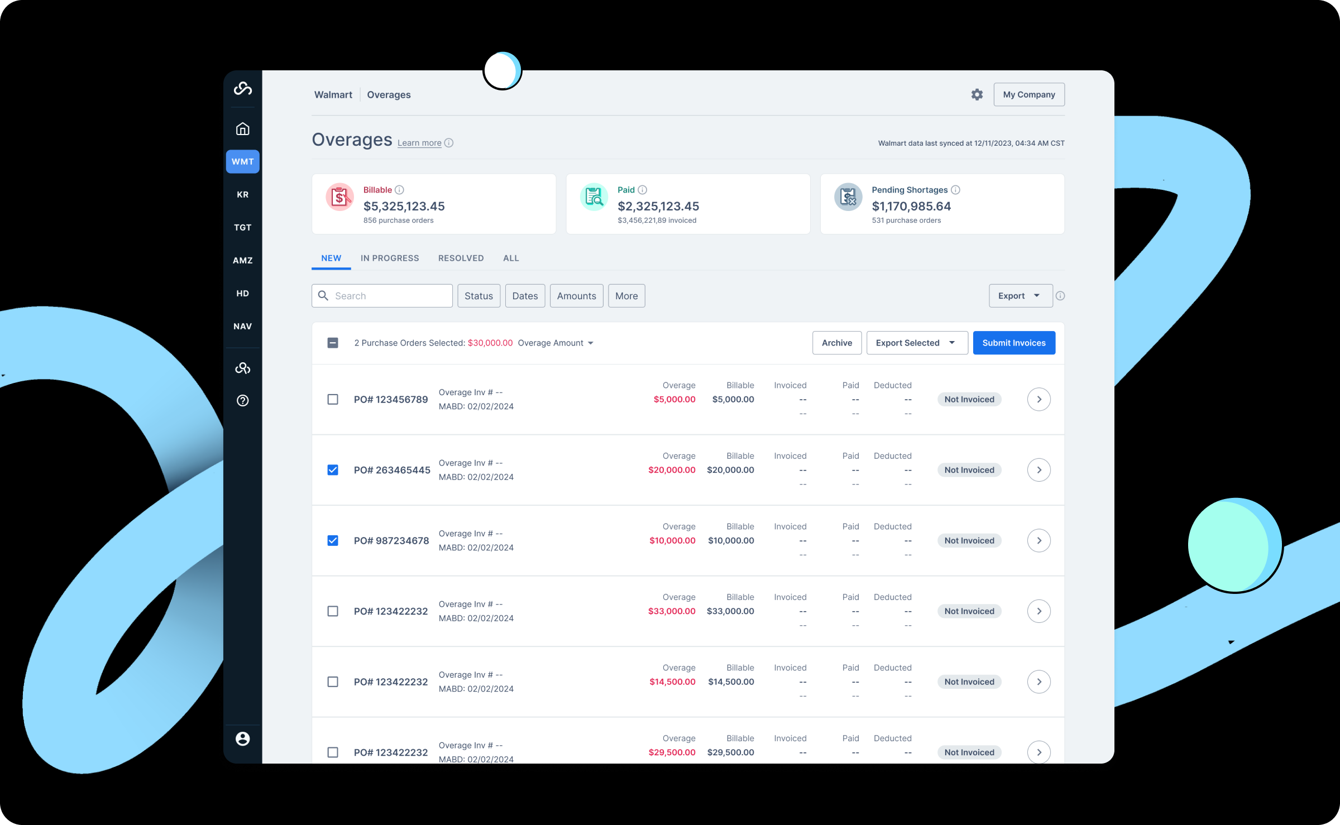Viewport: 1340px width, 825px height.
Task: Open details arrow for PO# 123456789
Action: pyautogui.click(x=1038, y=399)
